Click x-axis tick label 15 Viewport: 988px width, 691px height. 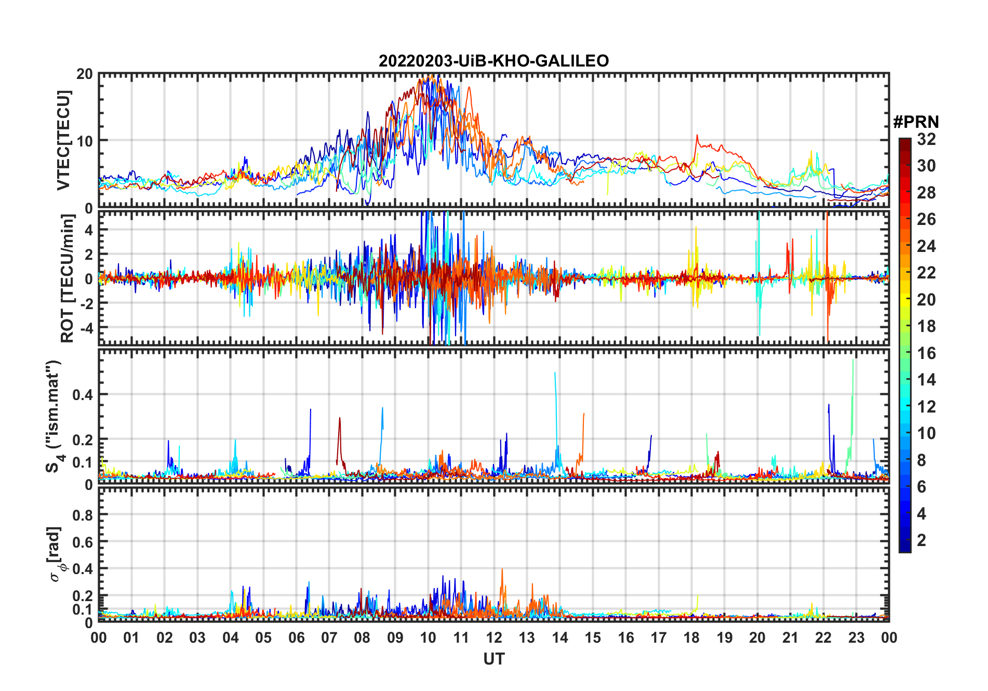(593, 637)
